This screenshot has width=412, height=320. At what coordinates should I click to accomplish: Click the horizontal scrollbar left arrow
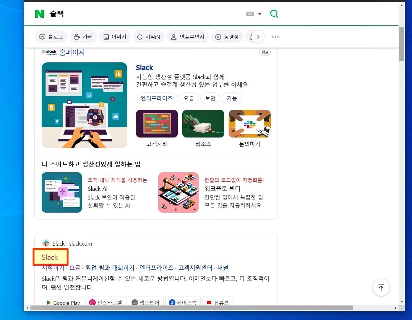tap(27, 308)
